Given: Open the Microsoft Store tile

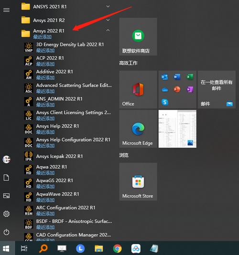Looking at the screenshot, I should [x=138, y=182].
